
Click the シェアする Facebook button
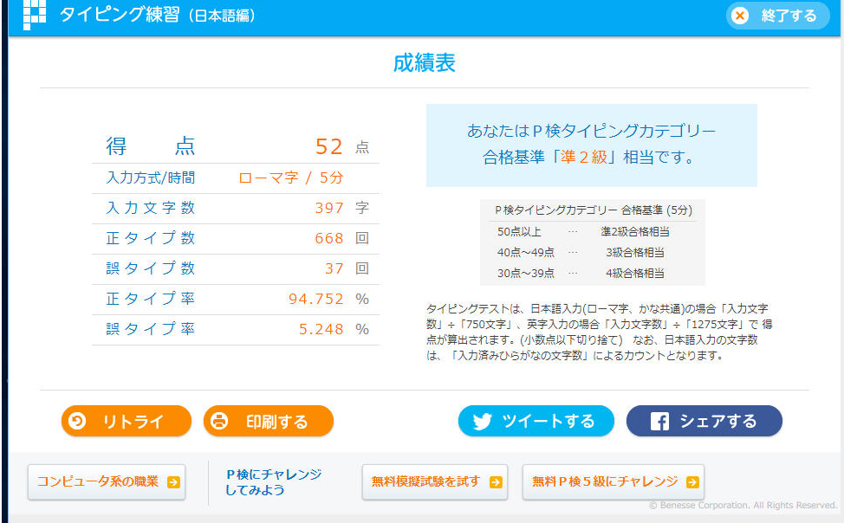704,421
